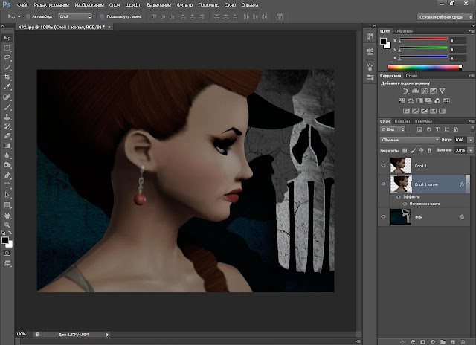
Task: Switch to the 'Каналы' tab
Action: point(402,120)
